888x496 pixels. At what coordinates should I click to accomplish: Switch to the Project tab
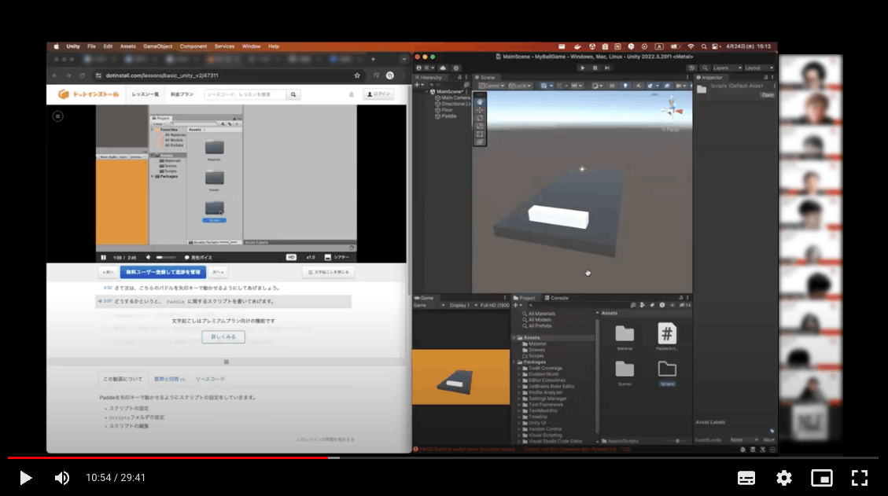(524, 298)
